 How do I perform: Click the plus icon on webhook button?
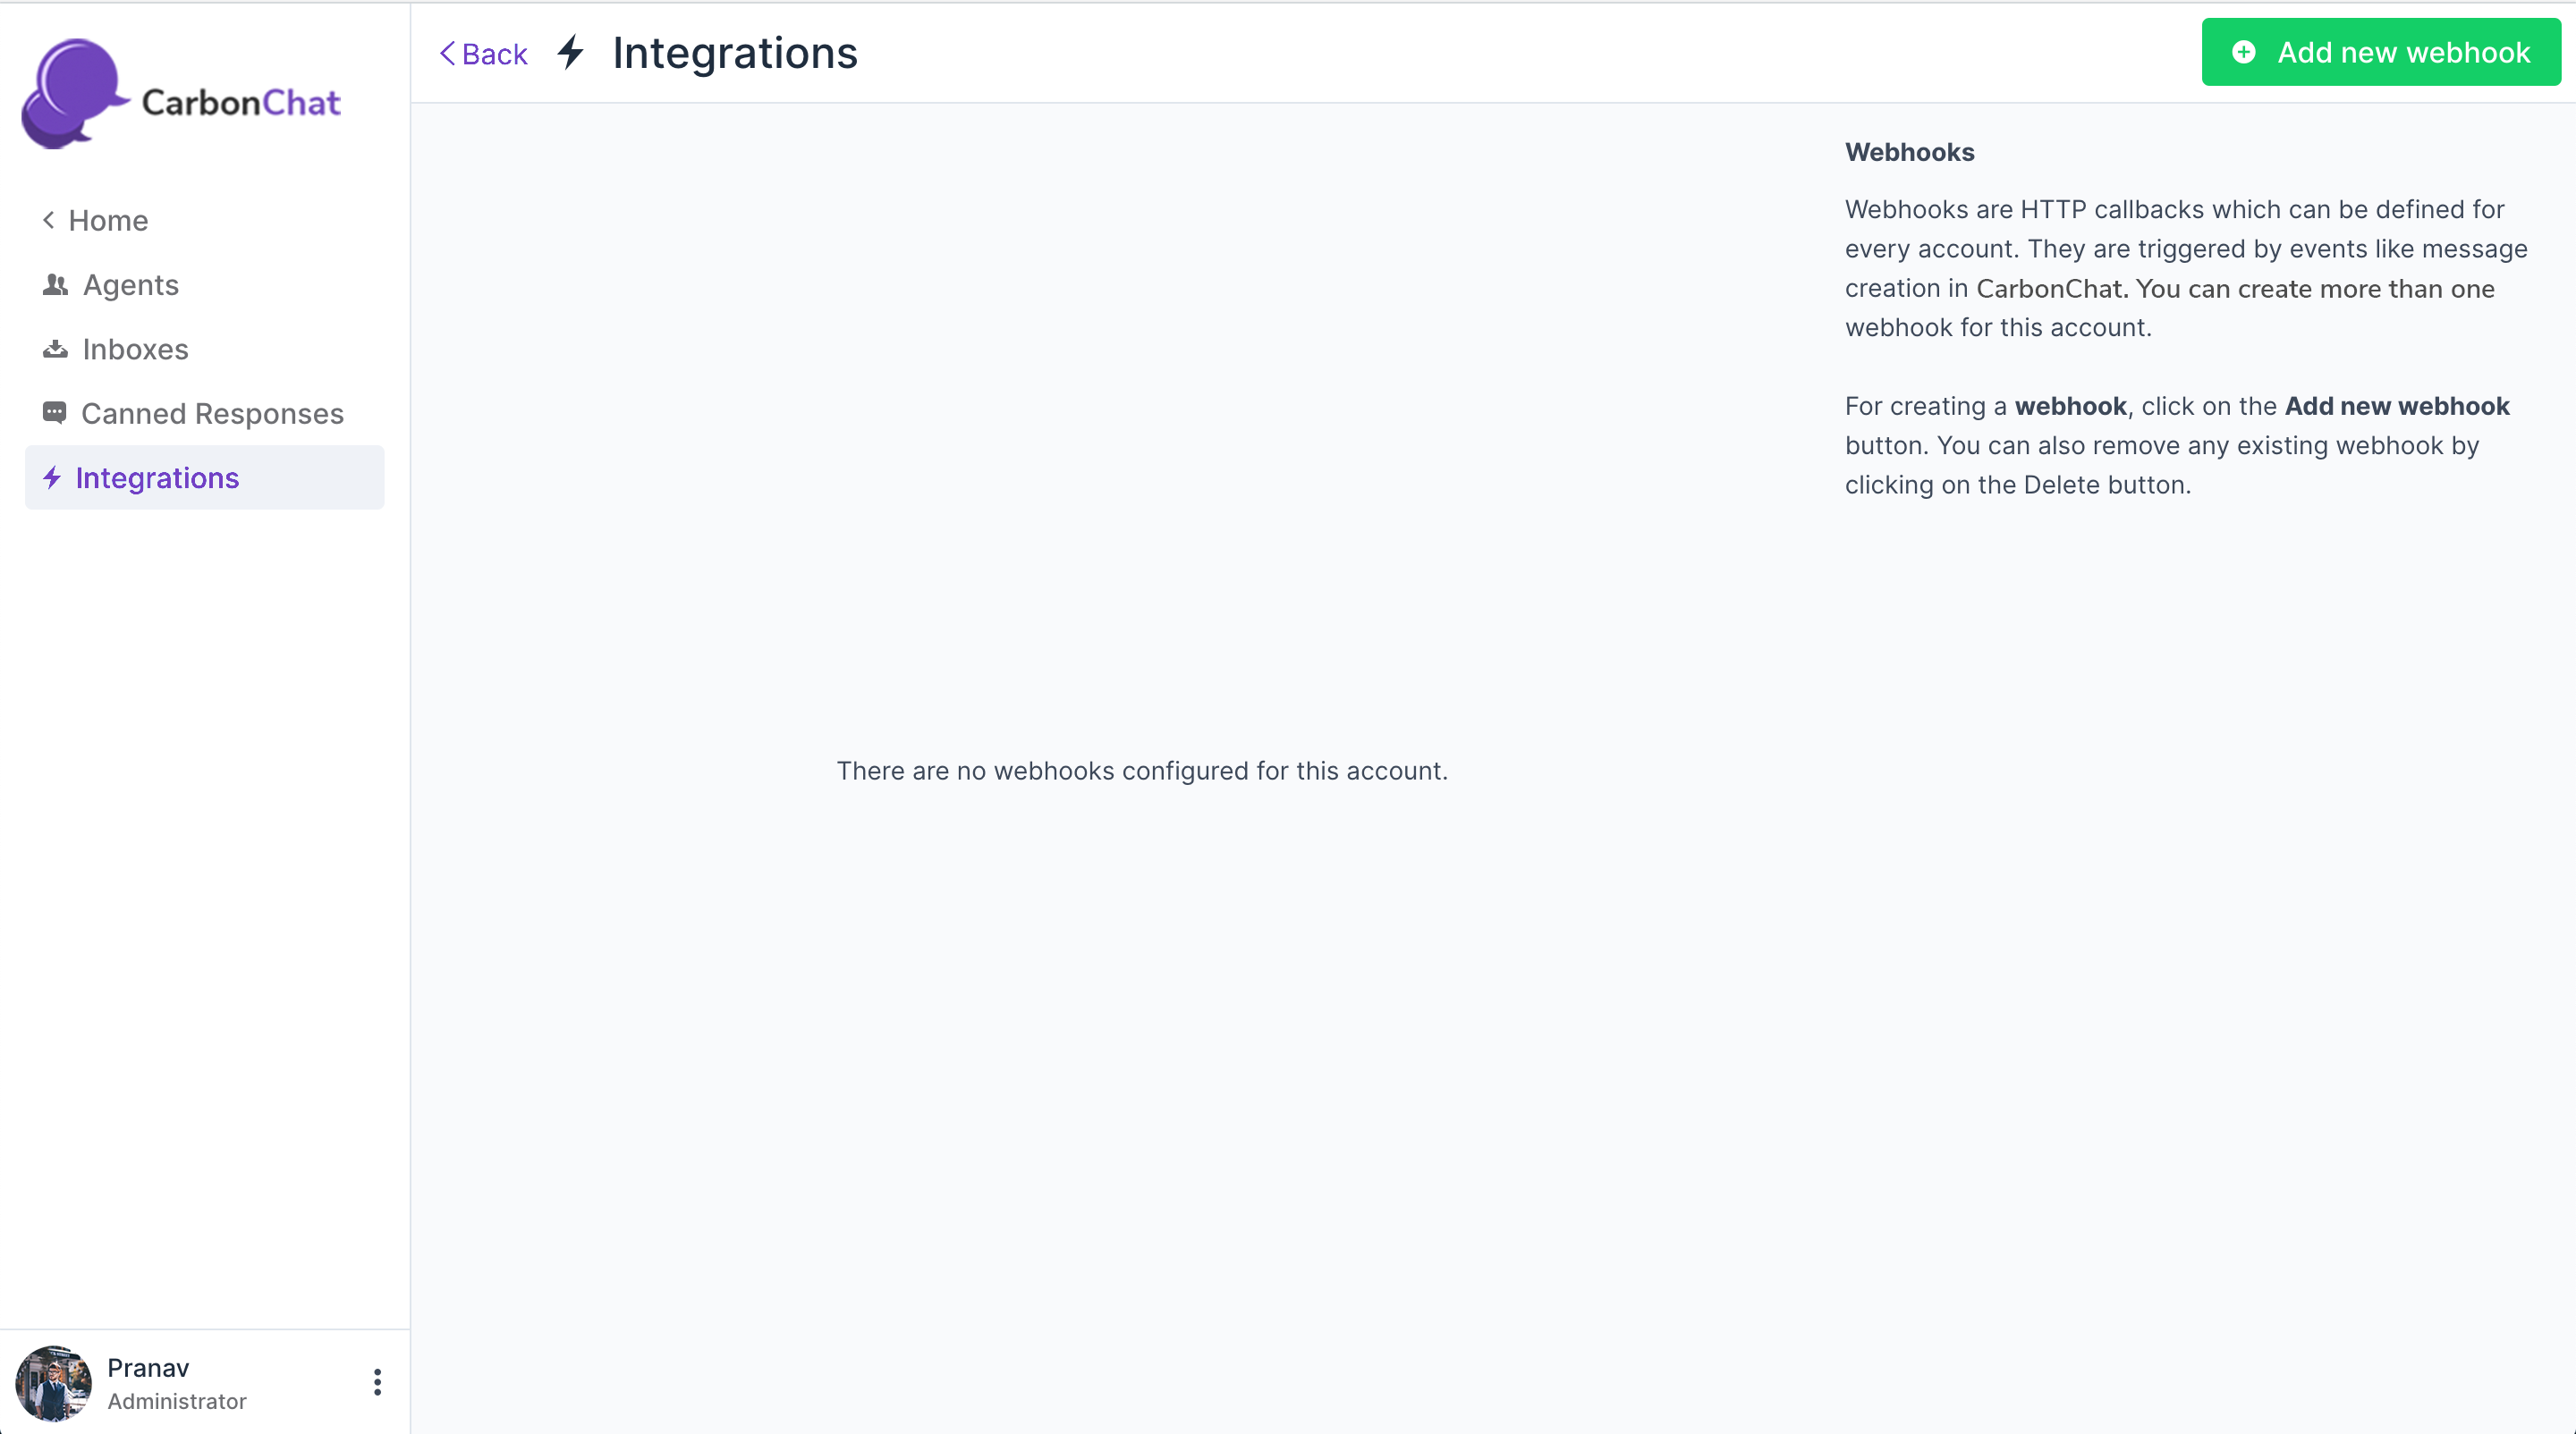pos(2244,52)
